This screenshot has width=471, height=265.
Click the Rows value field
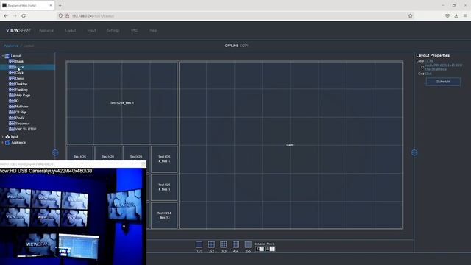click(270, 249)
